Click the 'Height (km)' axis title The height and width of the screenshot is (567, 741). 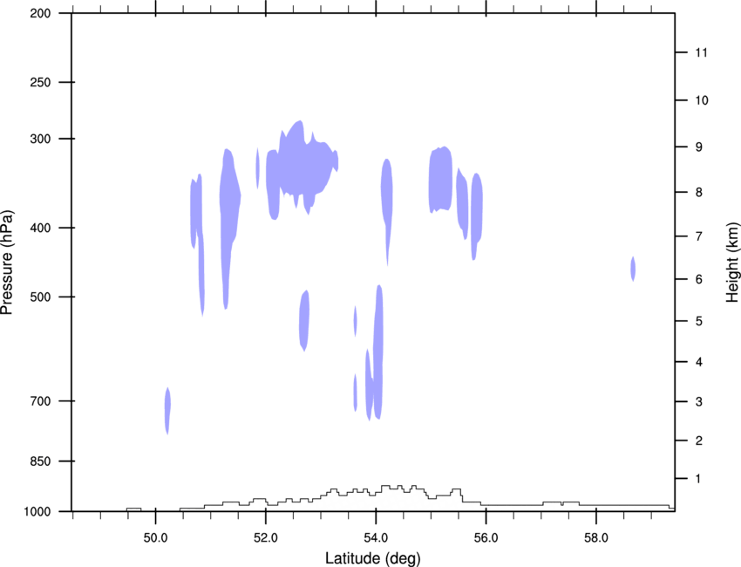point(732,263)
